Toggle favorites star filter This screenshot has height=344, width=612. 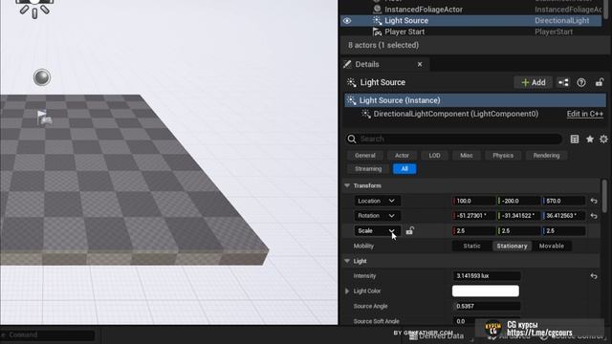tap(590, 140)
